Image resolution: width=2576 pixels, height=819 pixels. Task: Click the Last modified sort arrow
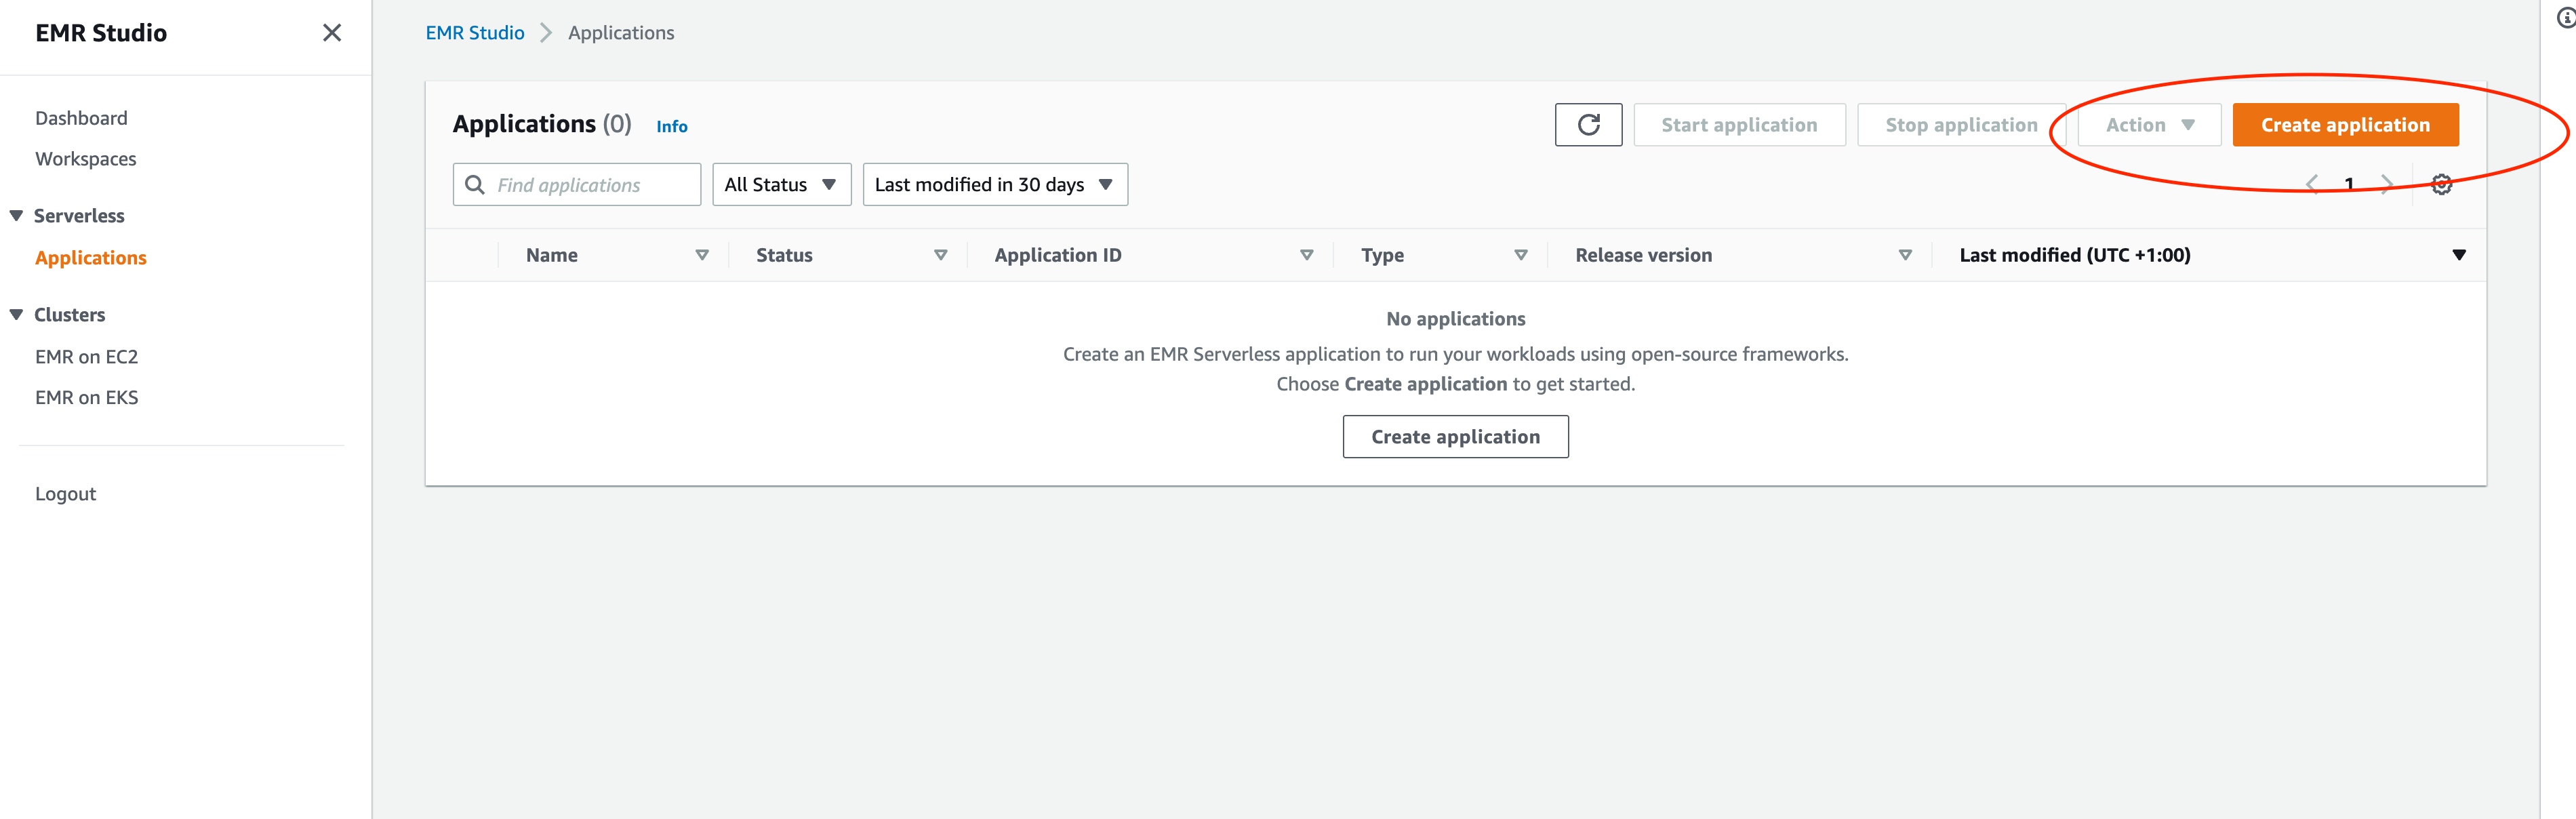click(2458, 255)
